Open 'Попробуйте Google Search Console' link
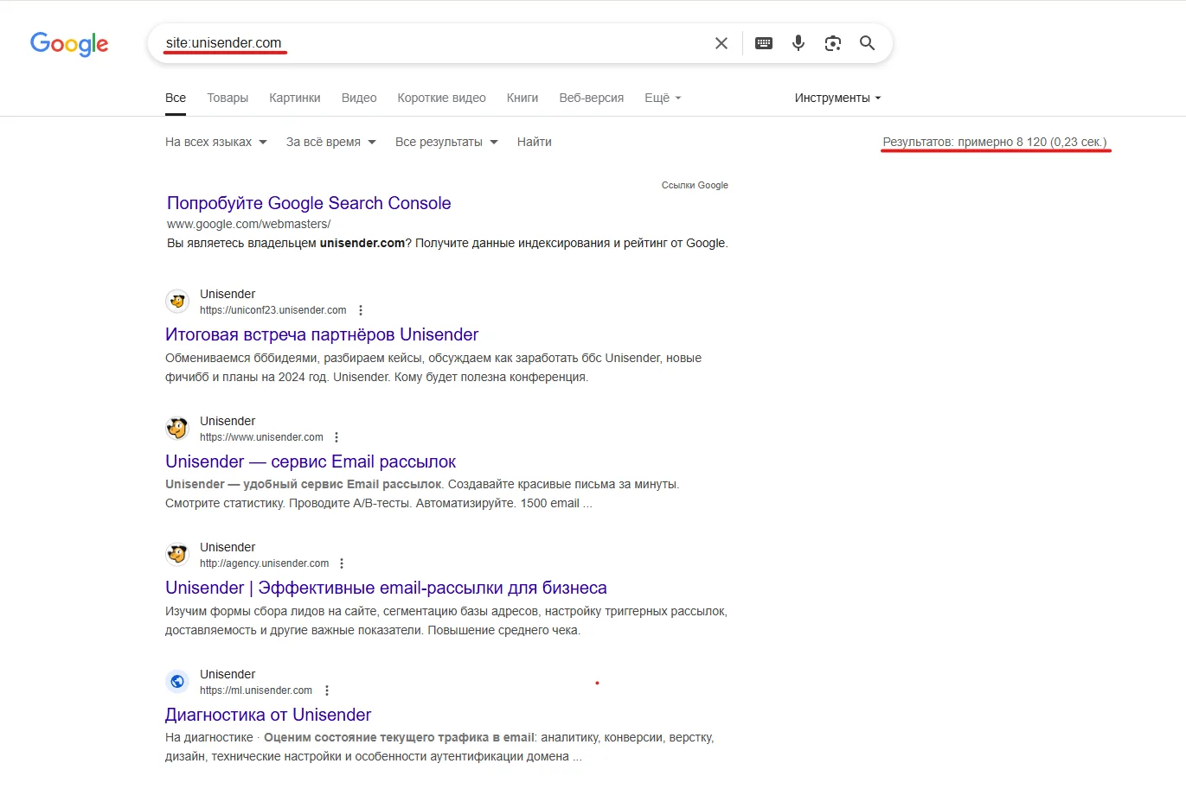The image size is (1186, 789). [x=309, y=203]
